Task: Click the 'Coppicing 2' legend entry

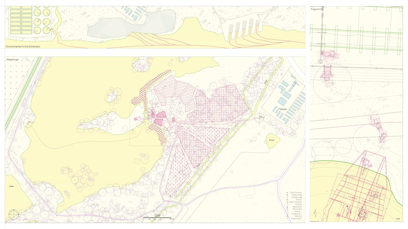Action: [x=296, y=218]
